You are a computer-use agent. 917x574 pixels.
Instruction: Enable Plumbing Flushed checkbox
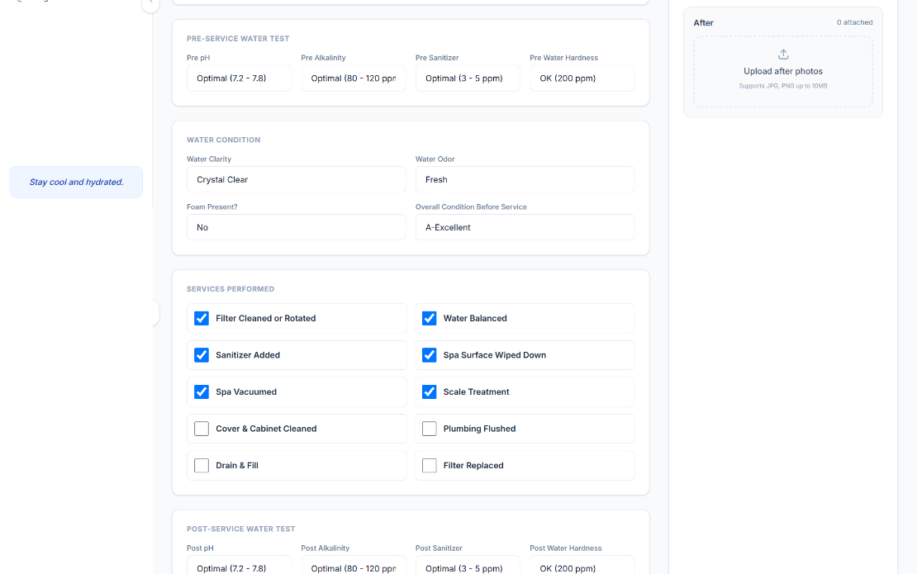(430, 429)
